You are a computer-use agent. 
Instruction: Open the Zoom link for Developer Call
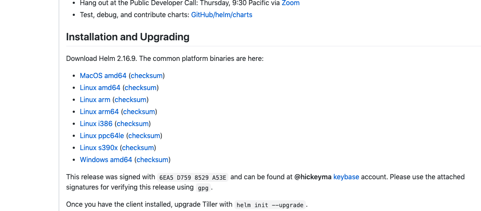click(290, 3)
